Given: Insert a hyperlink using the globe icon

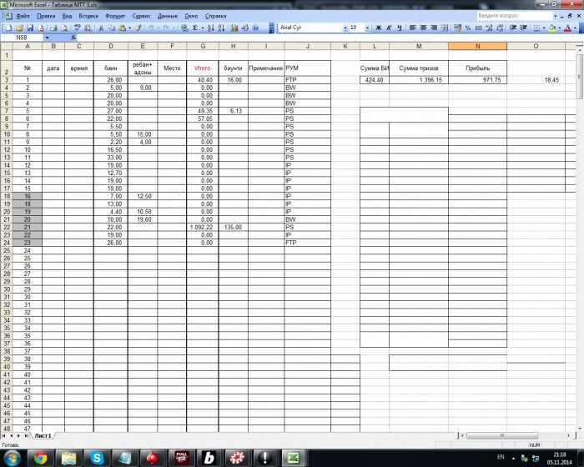Looking at the screenshot, I should (184, 28).
